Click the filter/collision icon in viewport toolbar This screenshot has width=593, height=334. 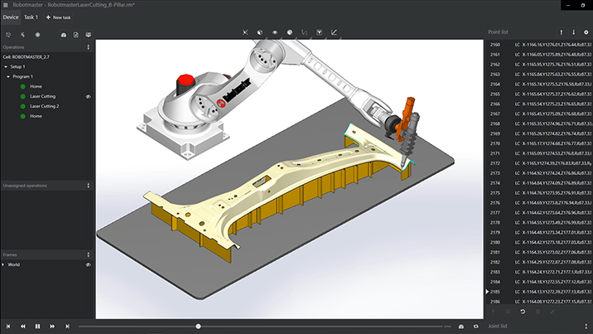tap(319, 32)
